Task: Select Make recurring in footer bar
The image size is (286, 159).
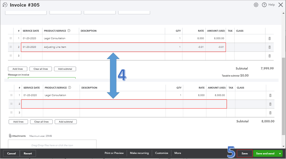Action: click(x=139, y=153)
